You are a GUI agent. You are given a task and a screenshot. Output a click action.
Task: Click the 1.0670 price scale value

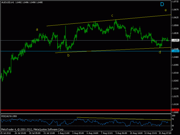(175, 9)
